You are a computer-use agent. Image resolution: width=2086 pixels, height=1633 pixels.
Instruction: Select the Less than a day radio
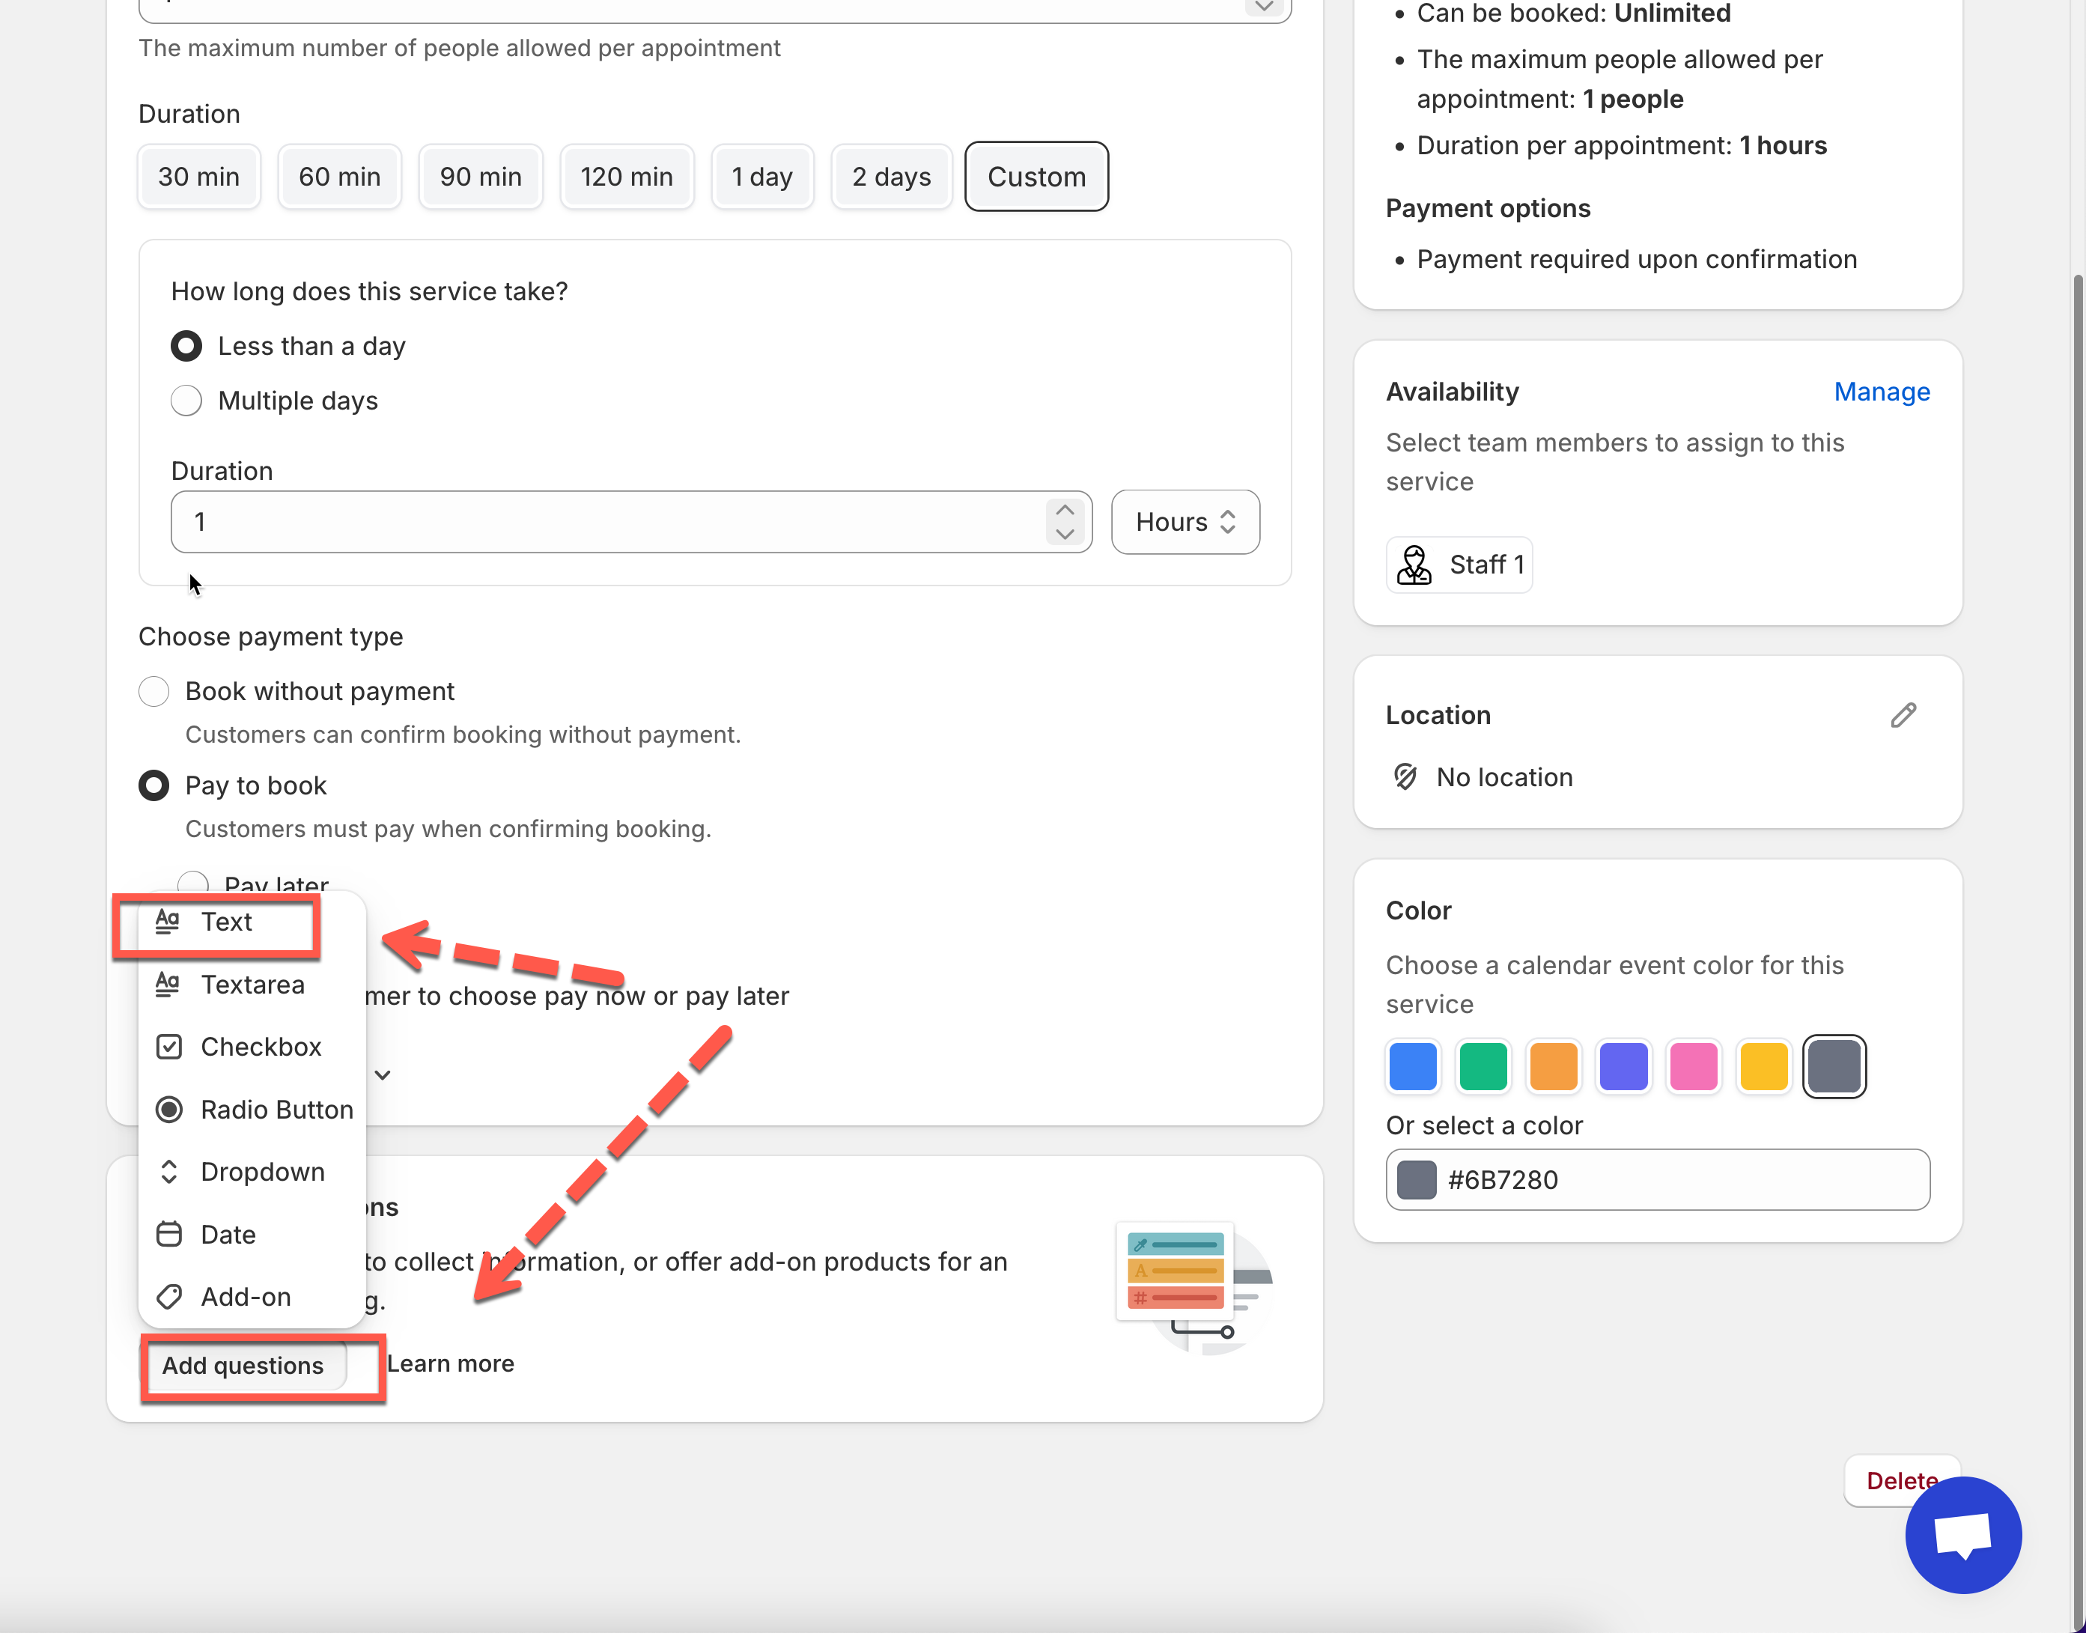tap(186, 346)
